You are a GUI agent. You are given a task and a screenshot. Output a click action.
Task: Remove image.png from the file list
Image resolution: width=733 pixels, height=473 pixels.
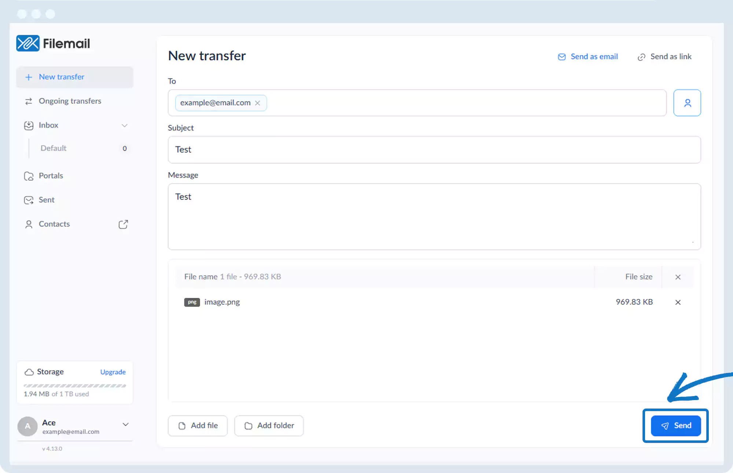(x=678, y=302)
